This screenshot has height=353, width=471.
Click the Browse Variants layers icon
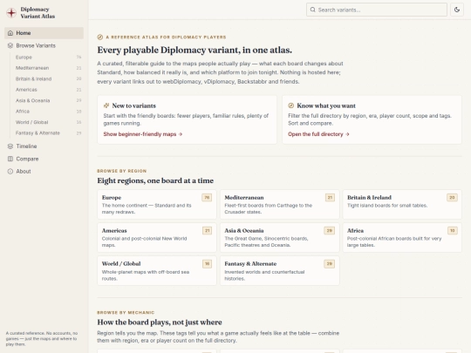[10, 45]
